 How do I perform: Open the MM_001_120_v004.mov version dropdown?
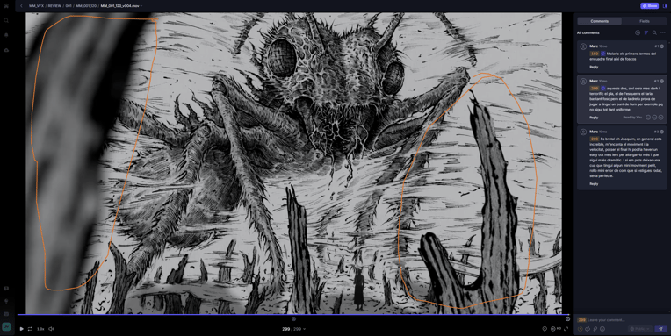tap(121, 6)
